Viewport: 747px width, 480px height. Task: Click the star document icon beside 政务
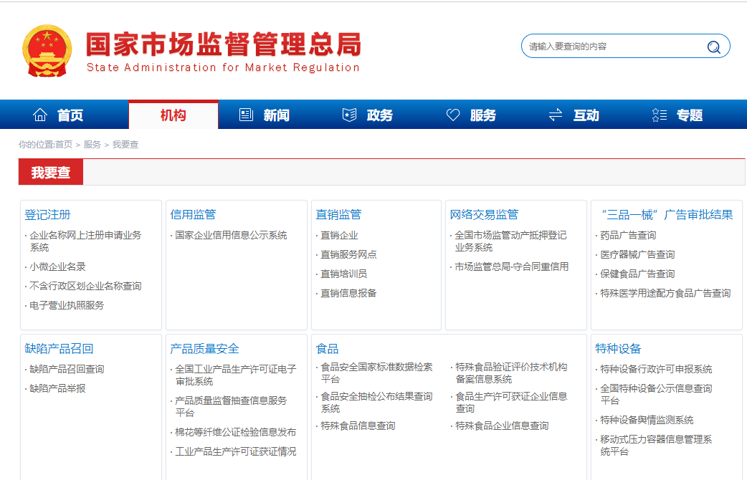click(x=349, y=115)
